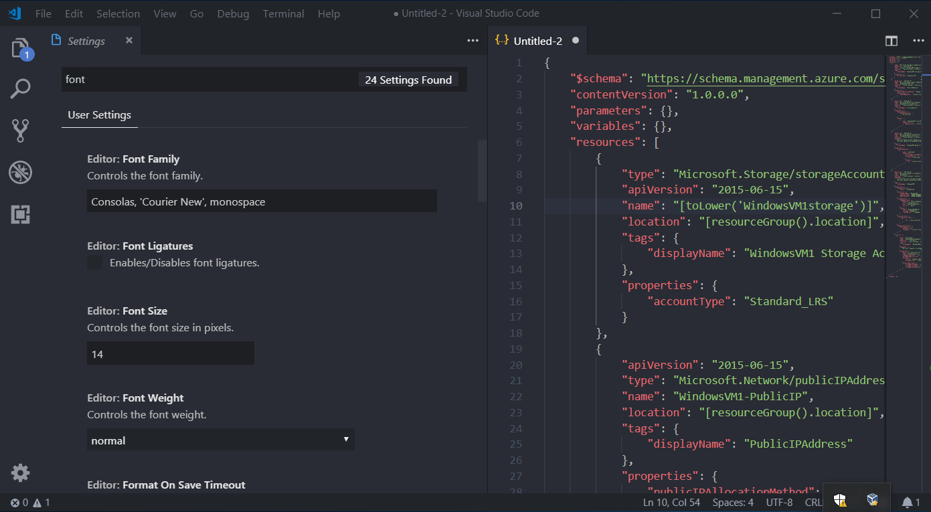This screenshot has width=931, height=512.
Task: Open the Source Control view
Action: click(21, 131)
